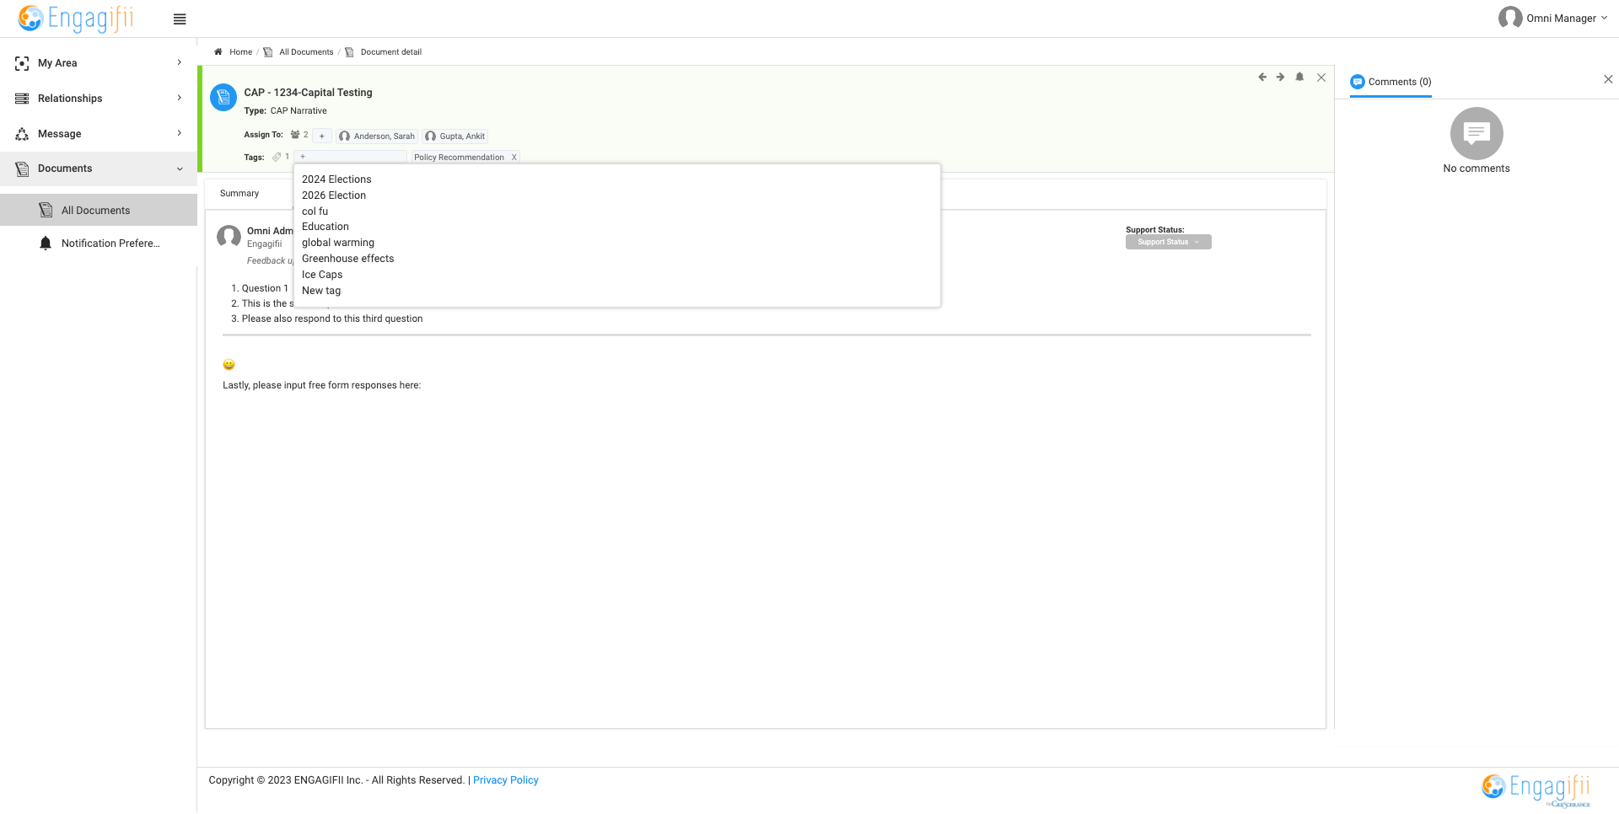1619x814 pixels.
Task: Click the Notification Preferences bell icon
Action: tap(46, 244)
